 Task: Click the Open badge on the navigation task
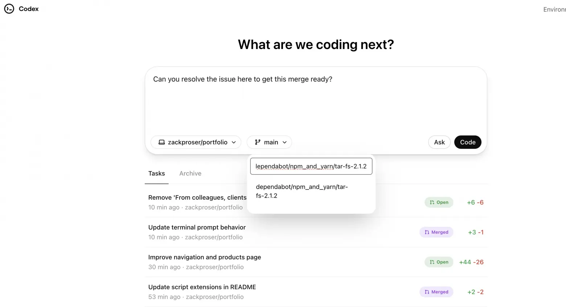[439, 262]
